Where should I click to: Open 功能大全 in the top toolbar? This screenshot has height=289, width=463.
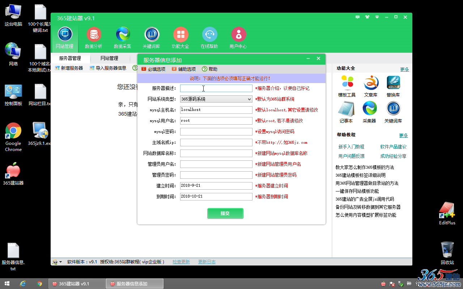pyautogui.click(x=180, y=38)
